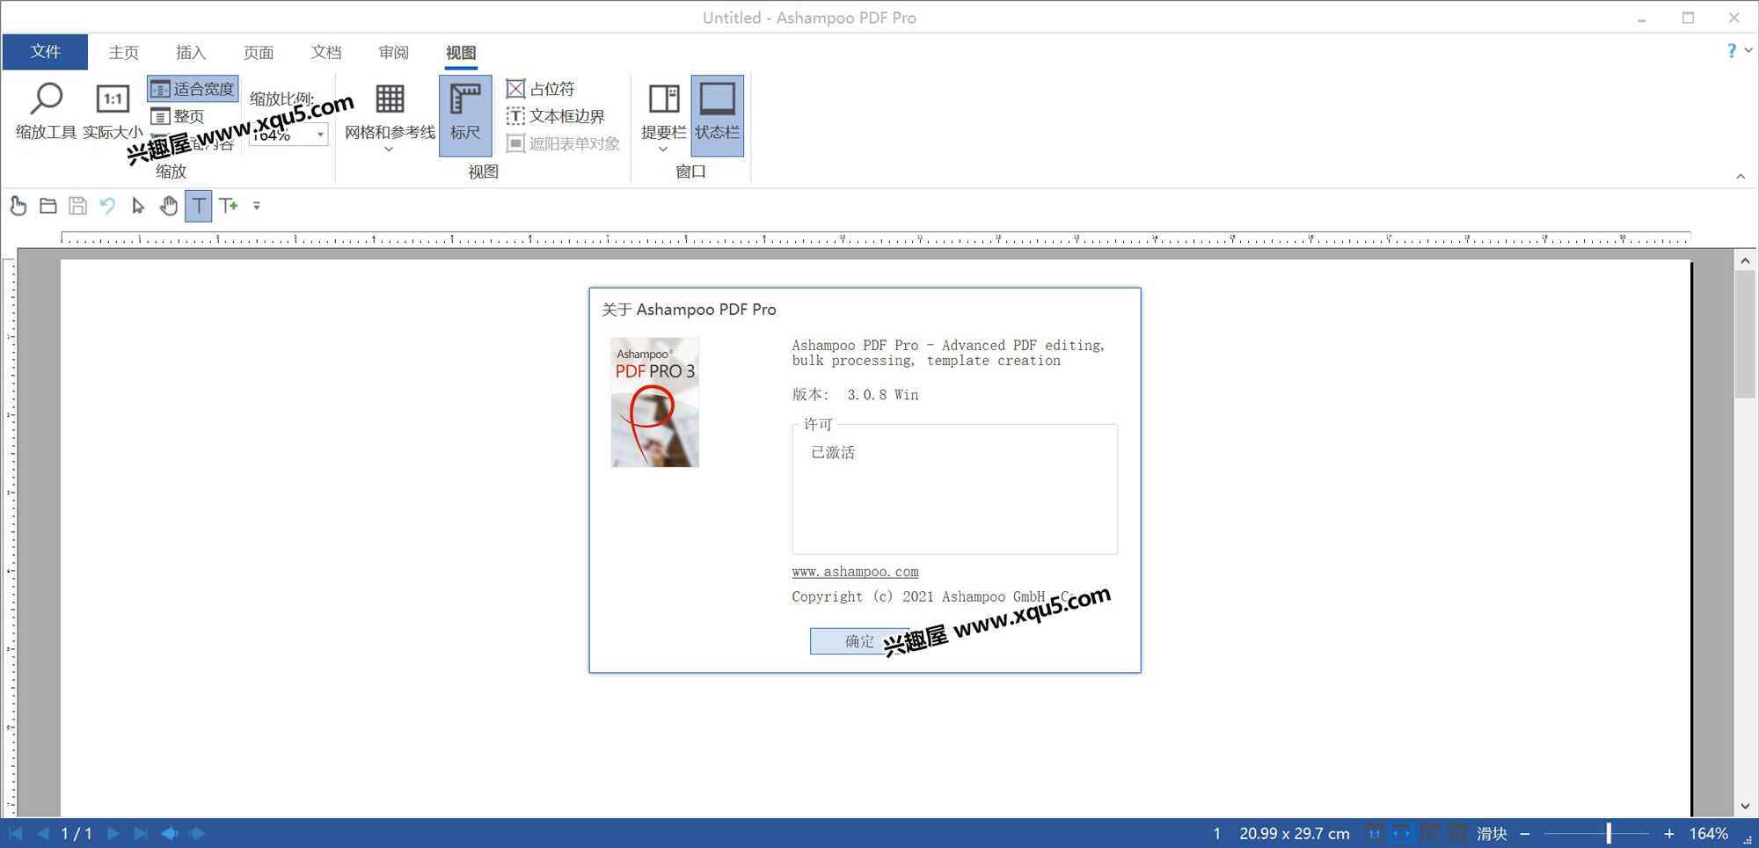The height and width of the screenshot is (848, 1759).
Task: Click the zoom out minus button
Action: [x=1525, y=833]
